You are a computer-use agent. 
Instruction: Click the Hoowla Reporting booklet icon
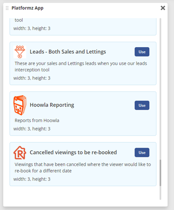coord(20,105)
